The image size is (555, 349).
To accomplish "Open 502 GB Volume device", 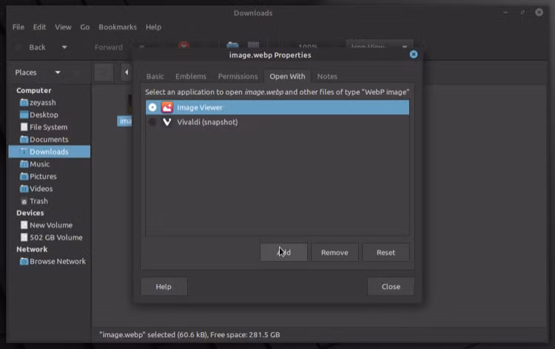I will coord(56,237).
